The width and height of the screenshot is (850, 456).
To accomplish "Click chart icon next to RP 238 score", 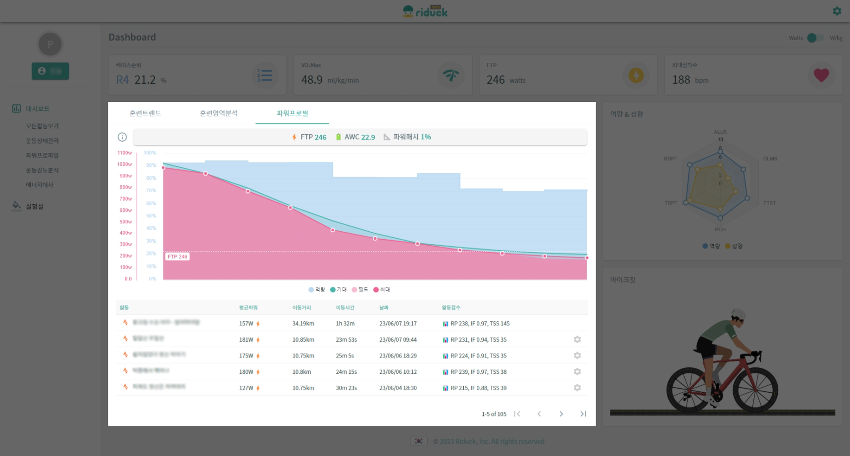I will point(445,324).
